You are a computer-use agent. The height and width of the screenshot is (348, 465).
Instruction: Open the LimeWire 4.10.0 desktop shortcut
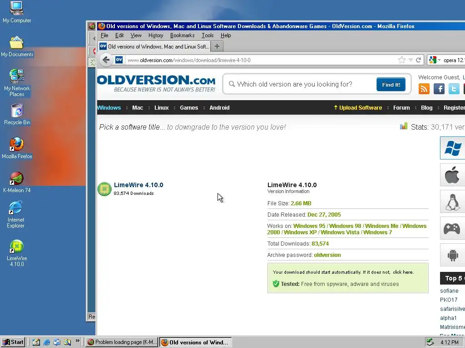click(x=17, y=253)
